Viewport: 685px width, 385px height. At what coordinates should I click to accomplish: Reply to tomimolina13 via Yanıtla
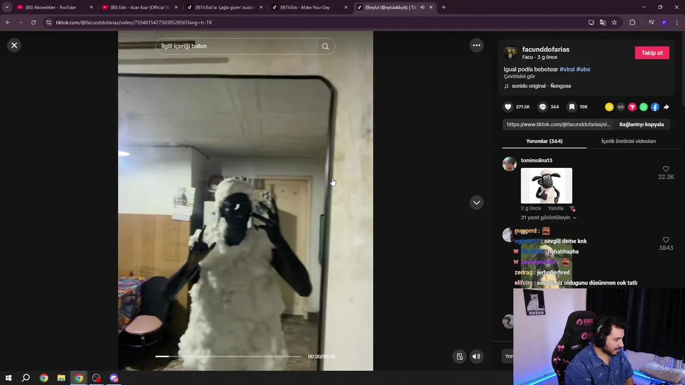click(555, 209)
